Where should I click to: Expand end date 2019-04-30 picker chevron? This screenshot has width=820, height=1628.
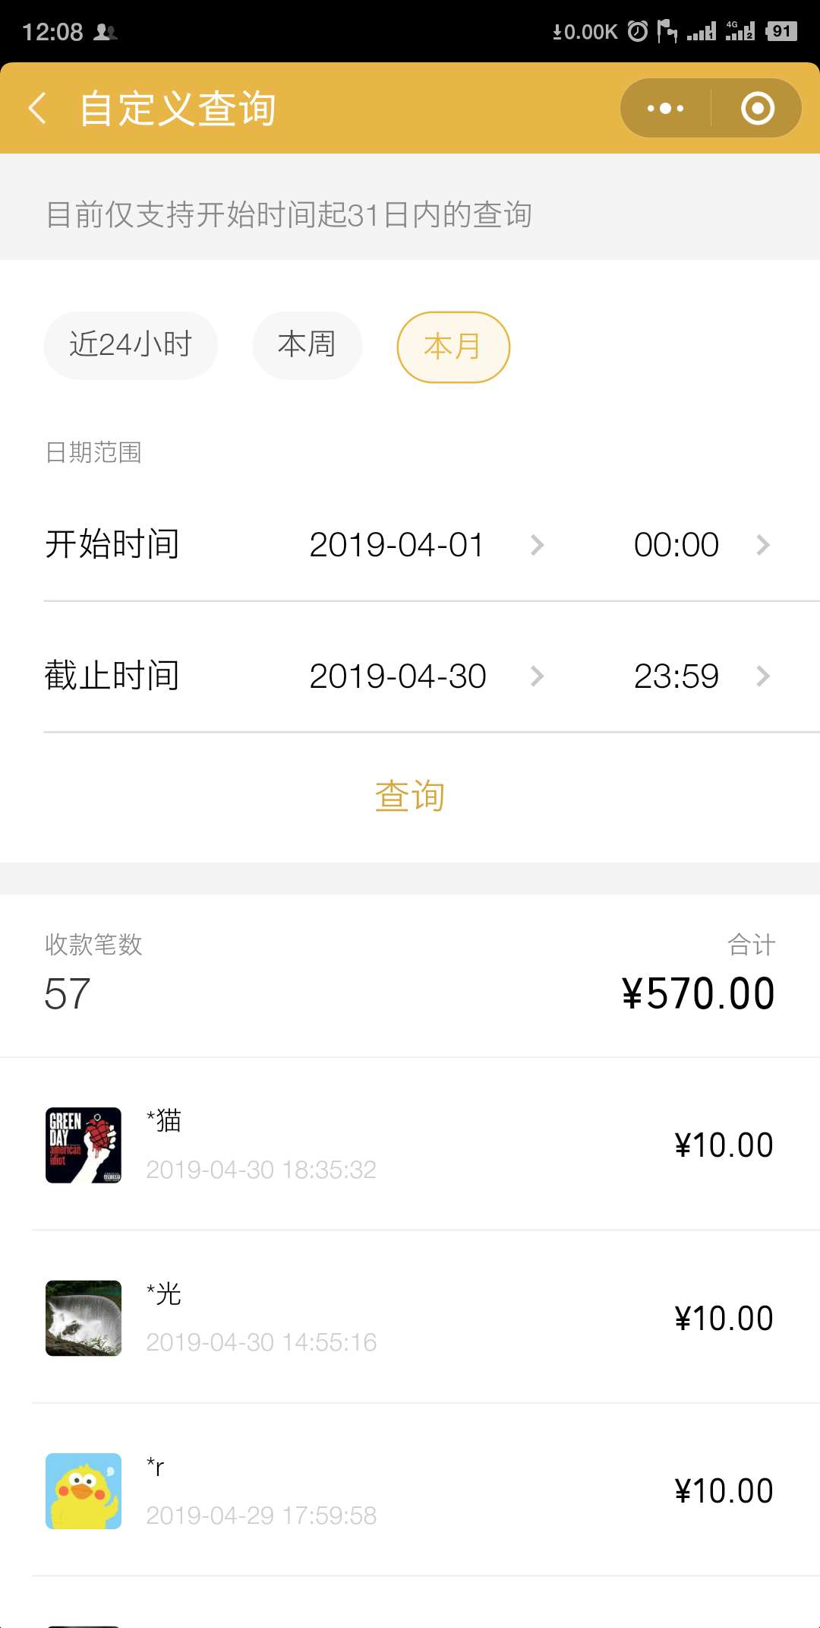[538, 676]
